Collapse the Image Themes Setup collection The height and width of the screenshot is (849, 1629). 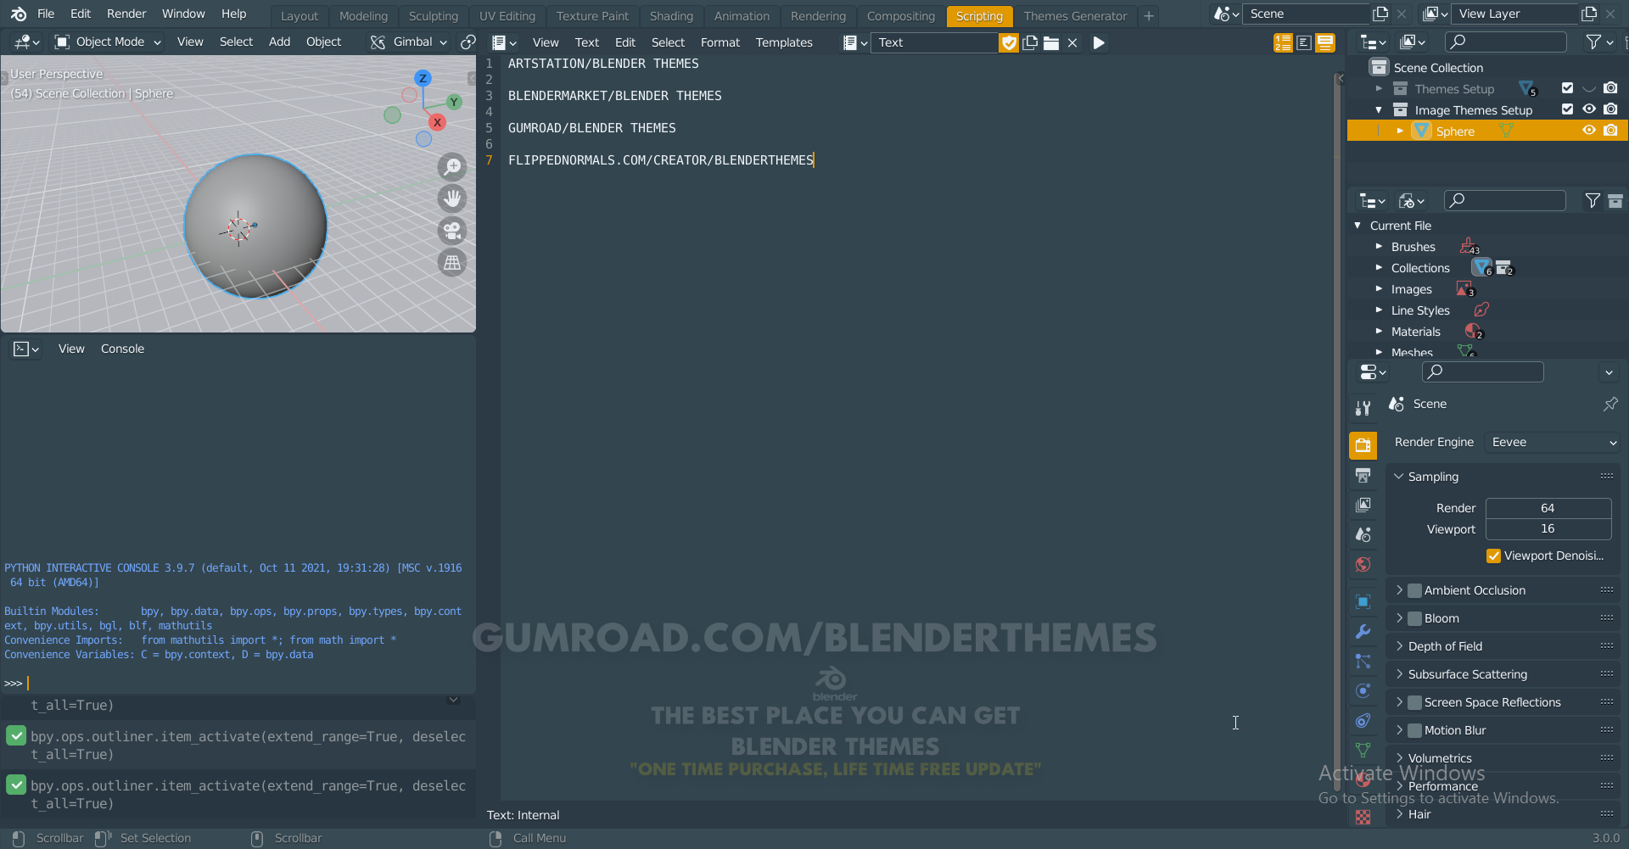(1379, 109)
